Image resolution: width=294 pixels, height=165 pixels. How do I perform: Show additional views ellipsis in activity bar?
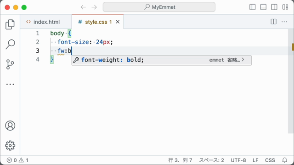(10, 84)
